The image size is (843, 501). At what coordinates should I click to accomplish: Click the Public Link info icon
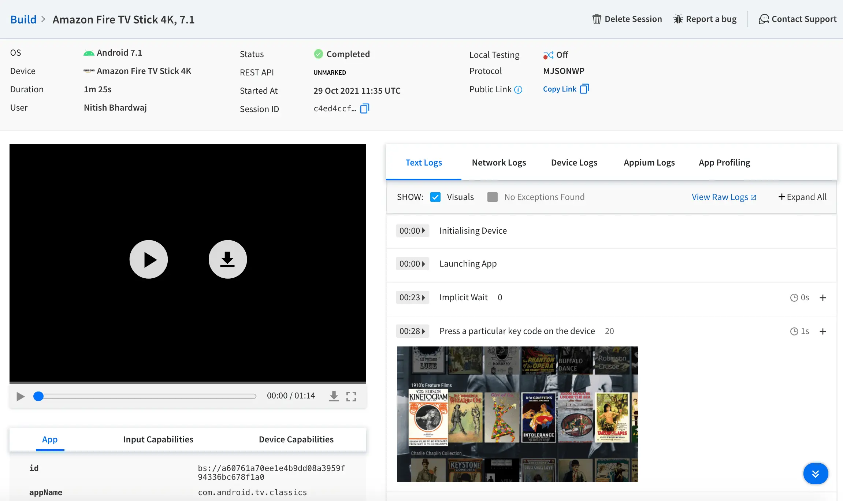(x=518, y=90)
